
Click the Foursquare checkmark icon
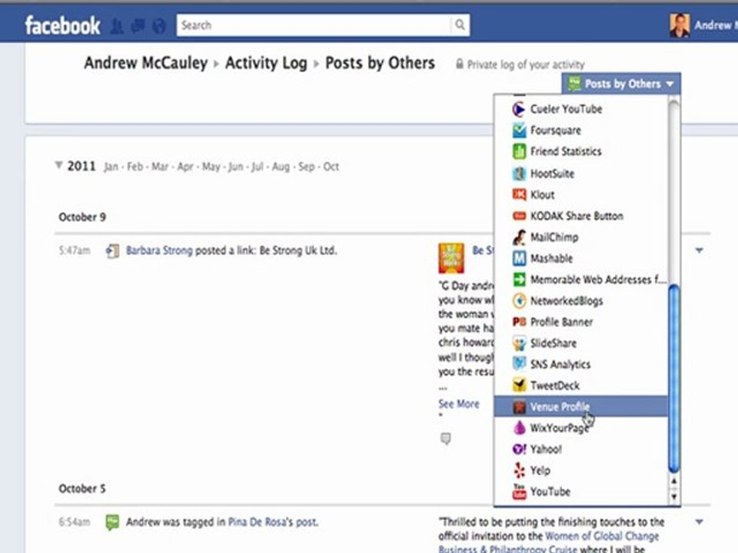click(x=519, y=131)
